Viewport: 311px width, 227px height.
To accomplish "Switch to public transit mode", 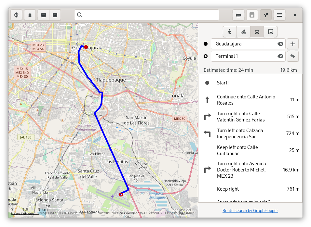I will click(x=270, y=32).
